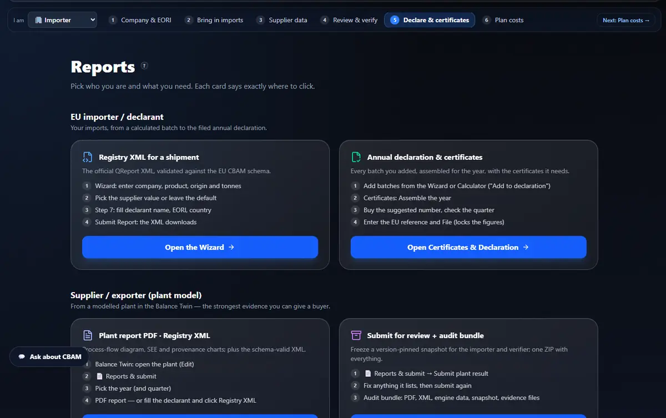Select step 5 Declare & certificates tab
This screenshot has height=418, width=666.
click(430, 20)
